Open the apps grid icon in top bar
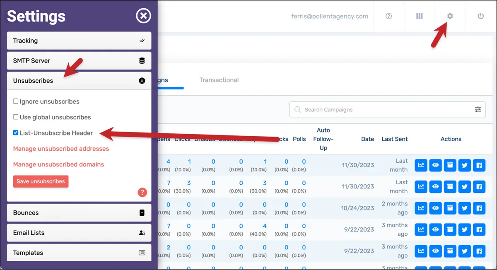This screenshot has width=497, height=270. click(x=419, y=16)
